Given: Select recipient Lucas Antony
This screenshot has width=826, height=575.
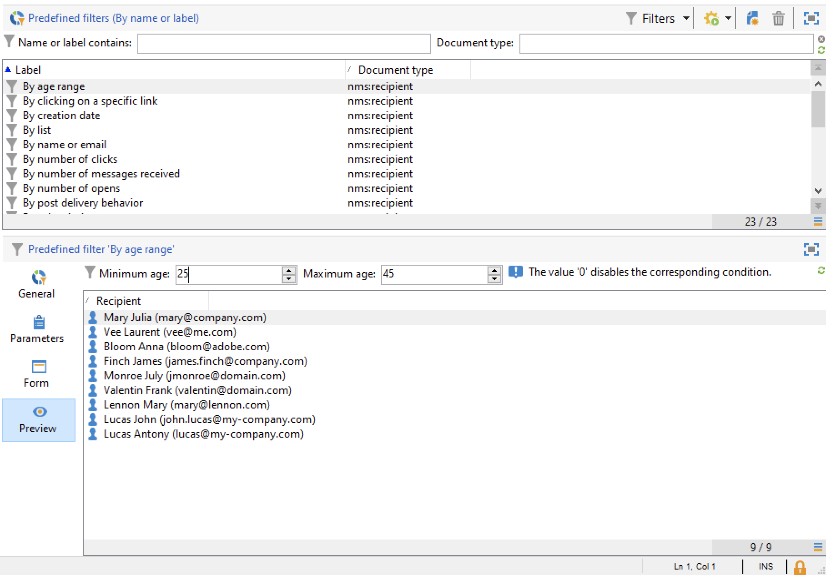Looking at the screenshot, I should pos(455,434).
